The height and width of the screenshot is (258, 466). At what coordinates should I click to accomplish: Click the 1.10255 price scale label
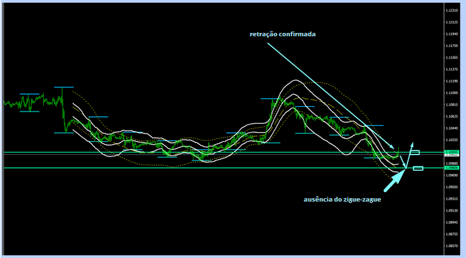click(x=452, y=140)
